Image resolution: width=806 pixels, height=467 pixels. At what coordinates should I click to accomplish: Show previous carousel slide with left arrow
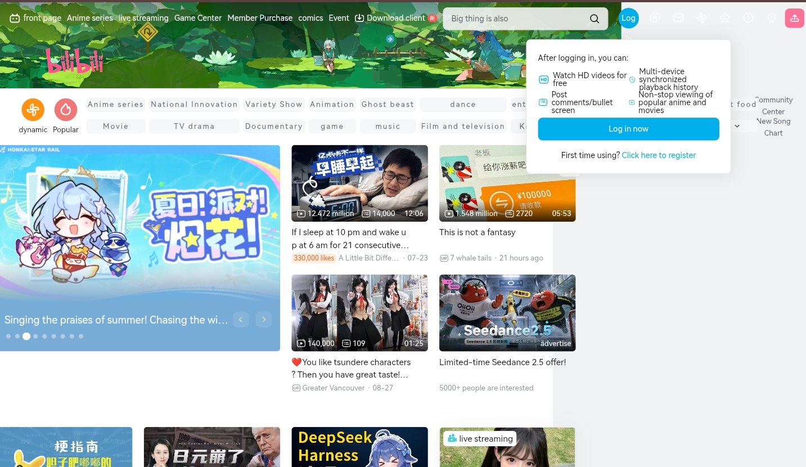[x=241, y=320]
